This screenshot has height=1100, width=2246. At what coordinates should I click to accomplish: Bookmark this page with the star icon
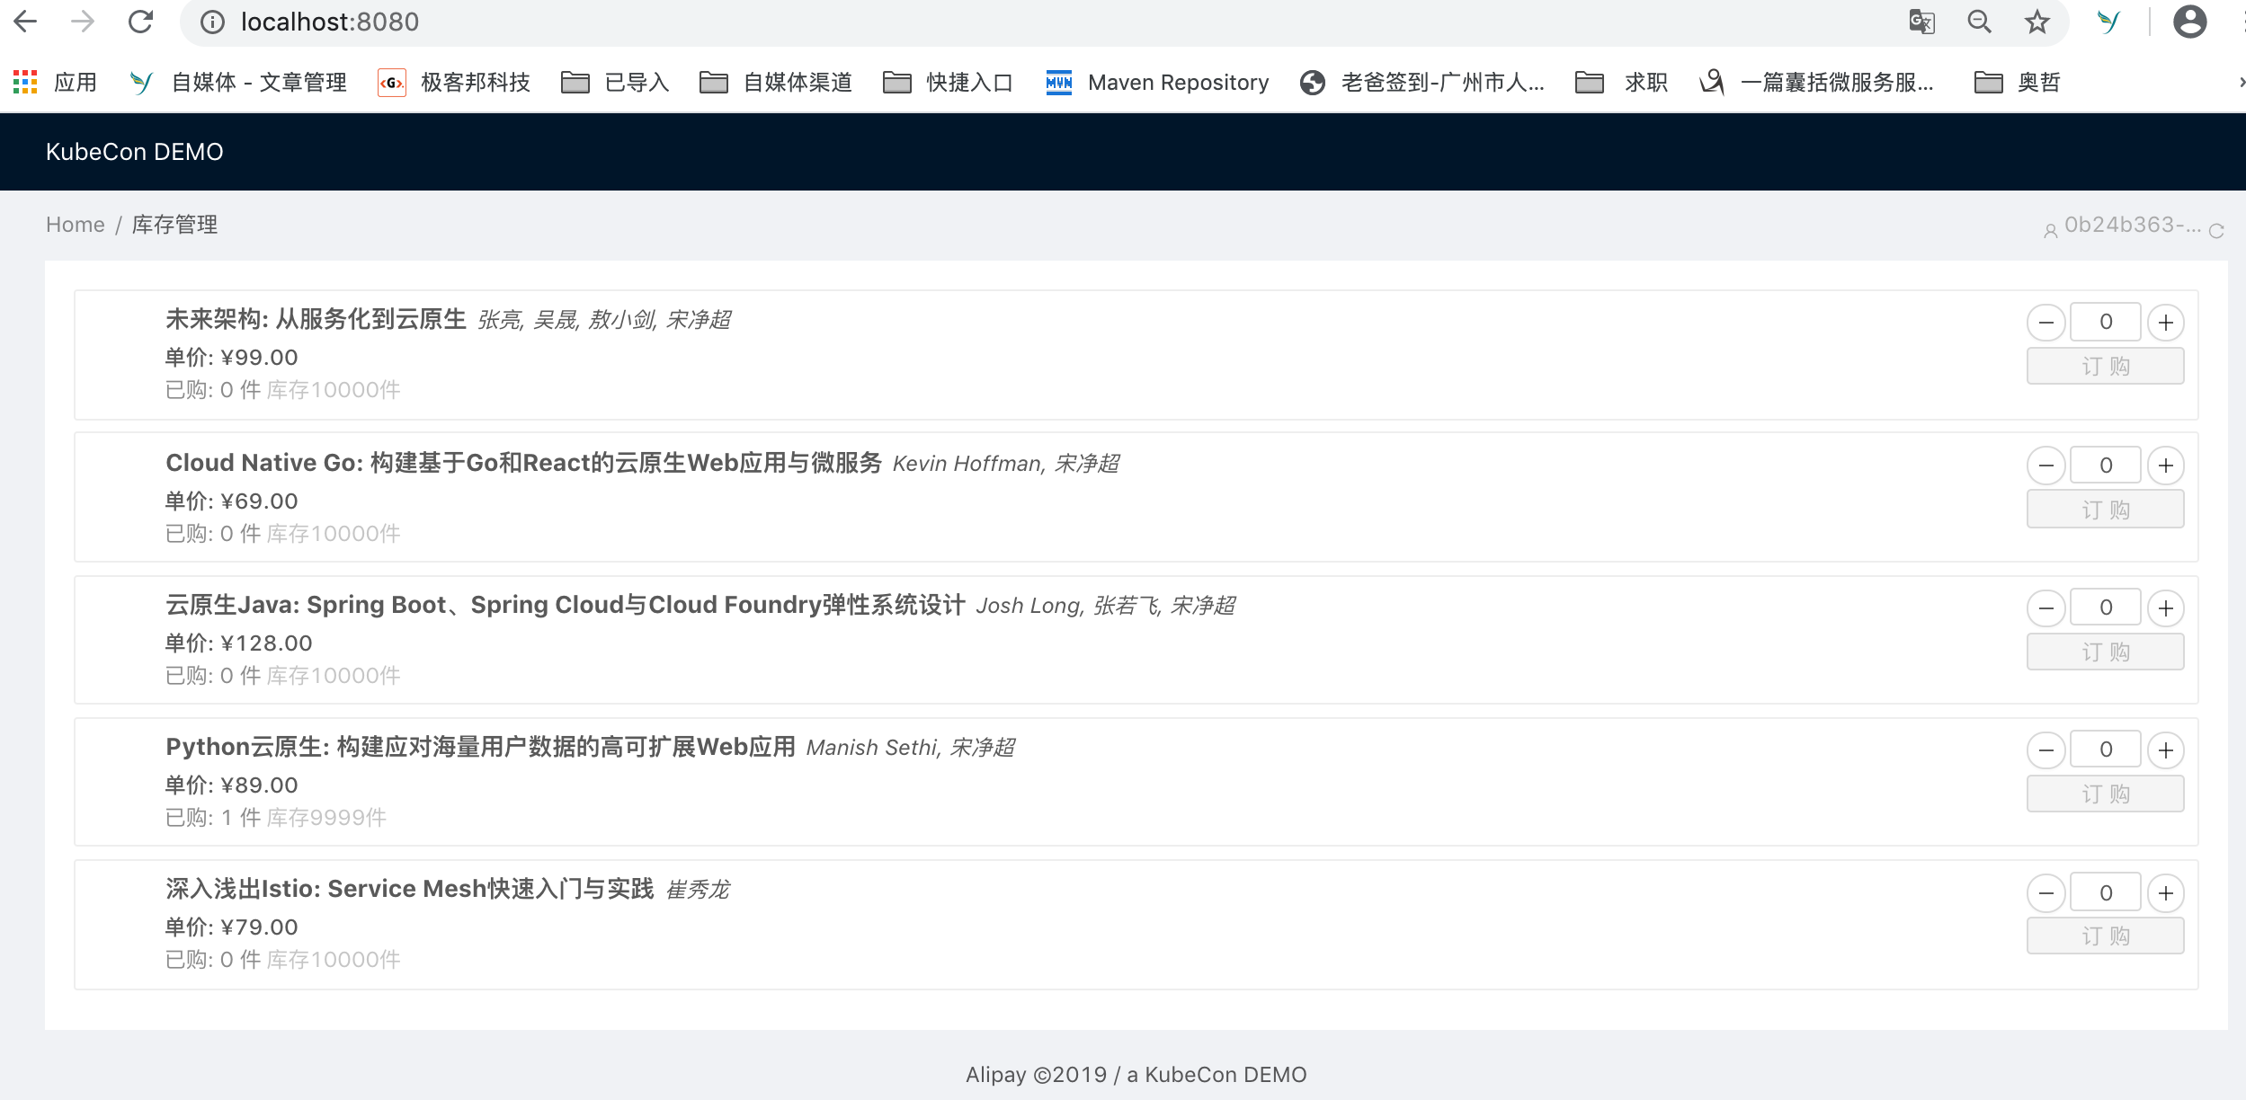click(2037, 22)
